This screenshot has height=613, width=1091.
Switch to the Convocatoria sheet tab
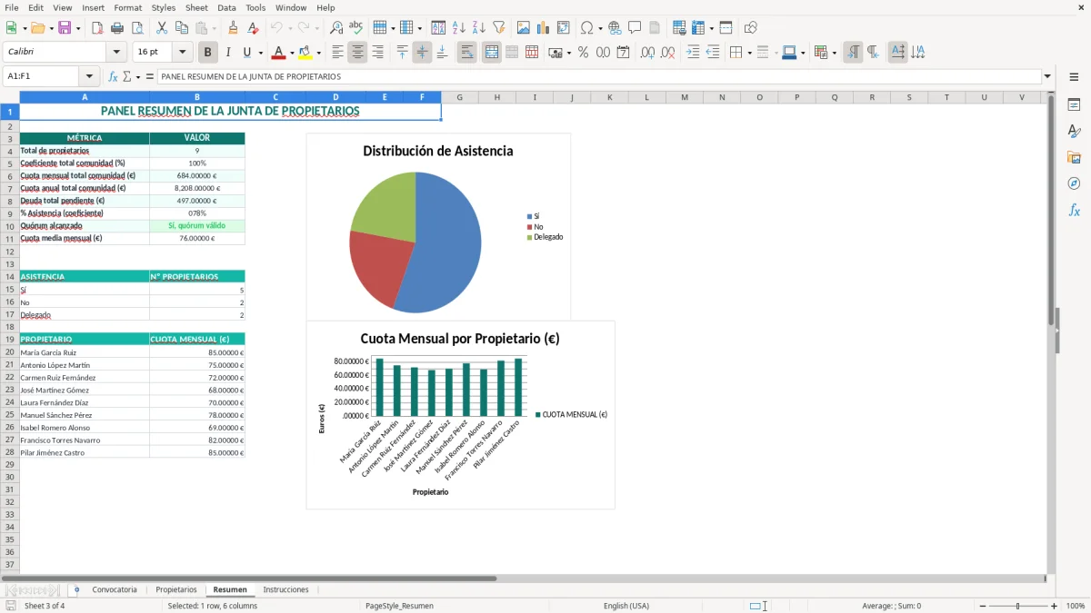point(115,589)
